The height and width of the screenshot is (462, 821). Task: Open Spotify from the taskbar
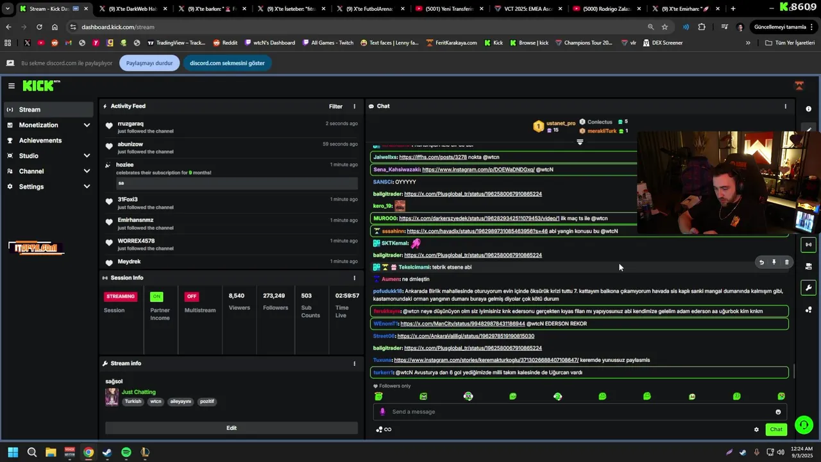click(x=126, y=452)
